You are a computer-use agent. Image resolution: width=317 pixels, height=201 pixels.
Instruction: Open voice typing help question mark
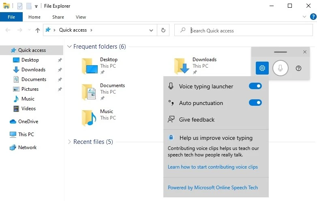[x=298, y=68]
